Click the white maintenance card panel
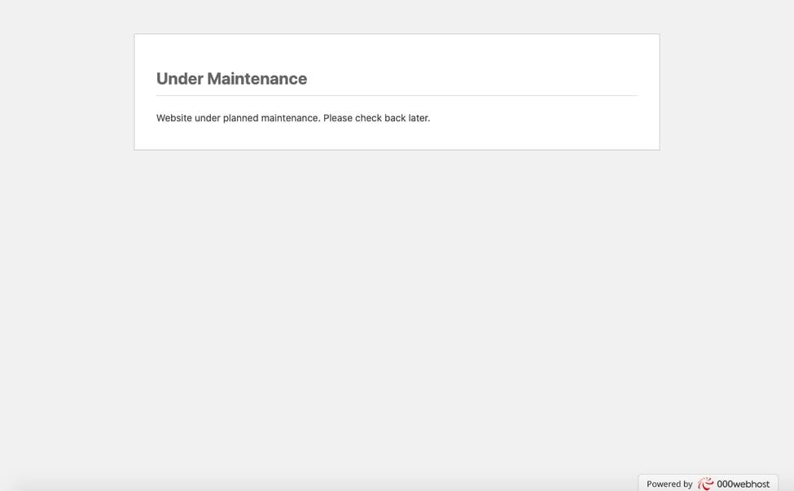The image size is (794, 491). click(x=396, y=134)
